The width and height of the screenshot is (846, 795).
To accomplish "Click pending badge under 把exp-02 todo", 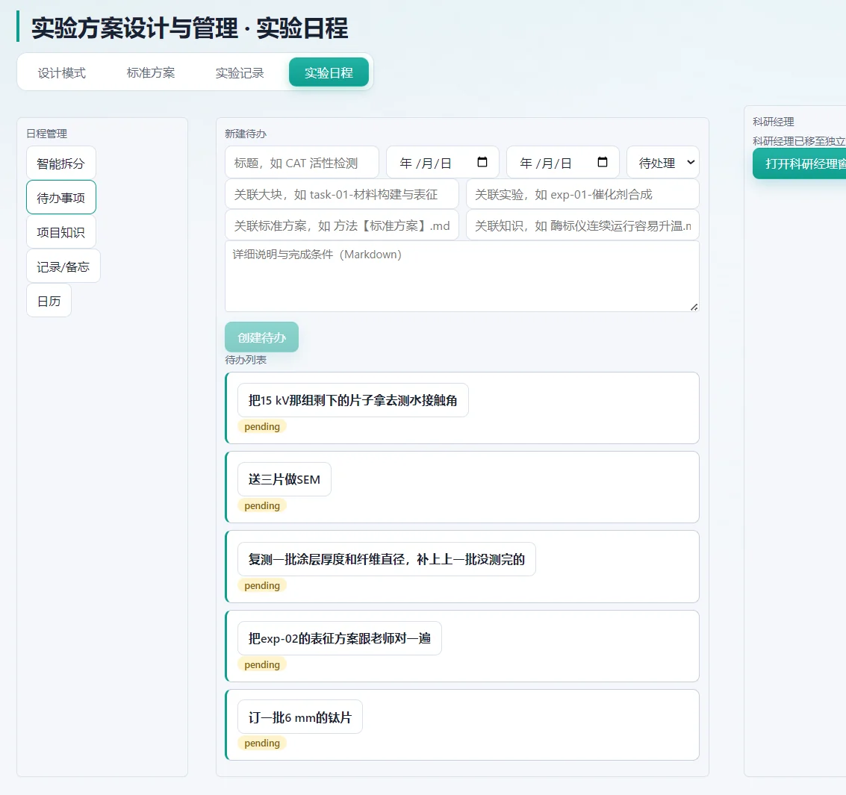I will [x=261, y=664].
